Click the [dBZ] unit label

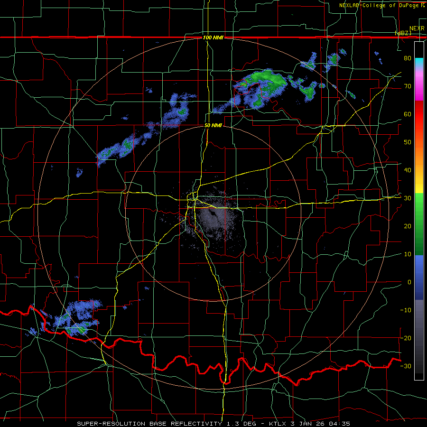point(403,33)
